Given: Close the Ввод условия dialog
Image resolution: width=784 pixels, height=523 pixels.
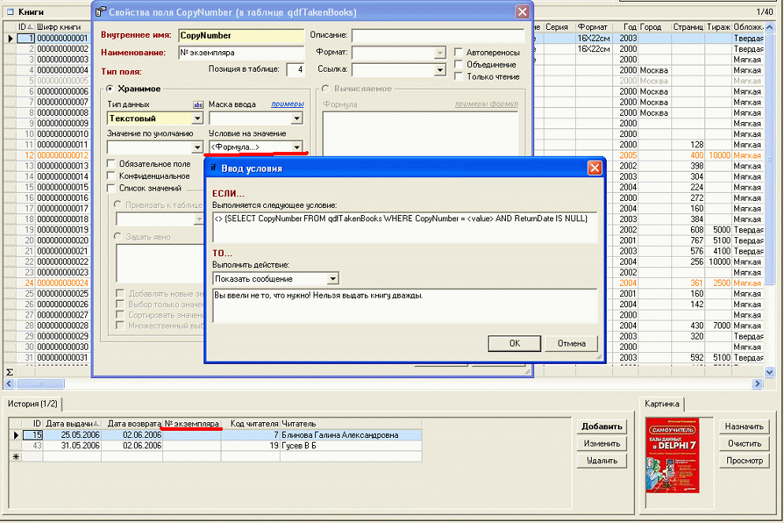Looking at the screenshot, I should click(594, 168).
